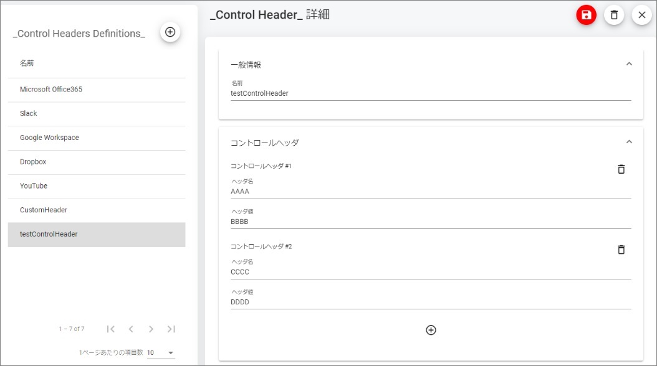The height and width of the screenshot is (366, 657).
Task: Go to the next page of list
Action: coord(151,329)
